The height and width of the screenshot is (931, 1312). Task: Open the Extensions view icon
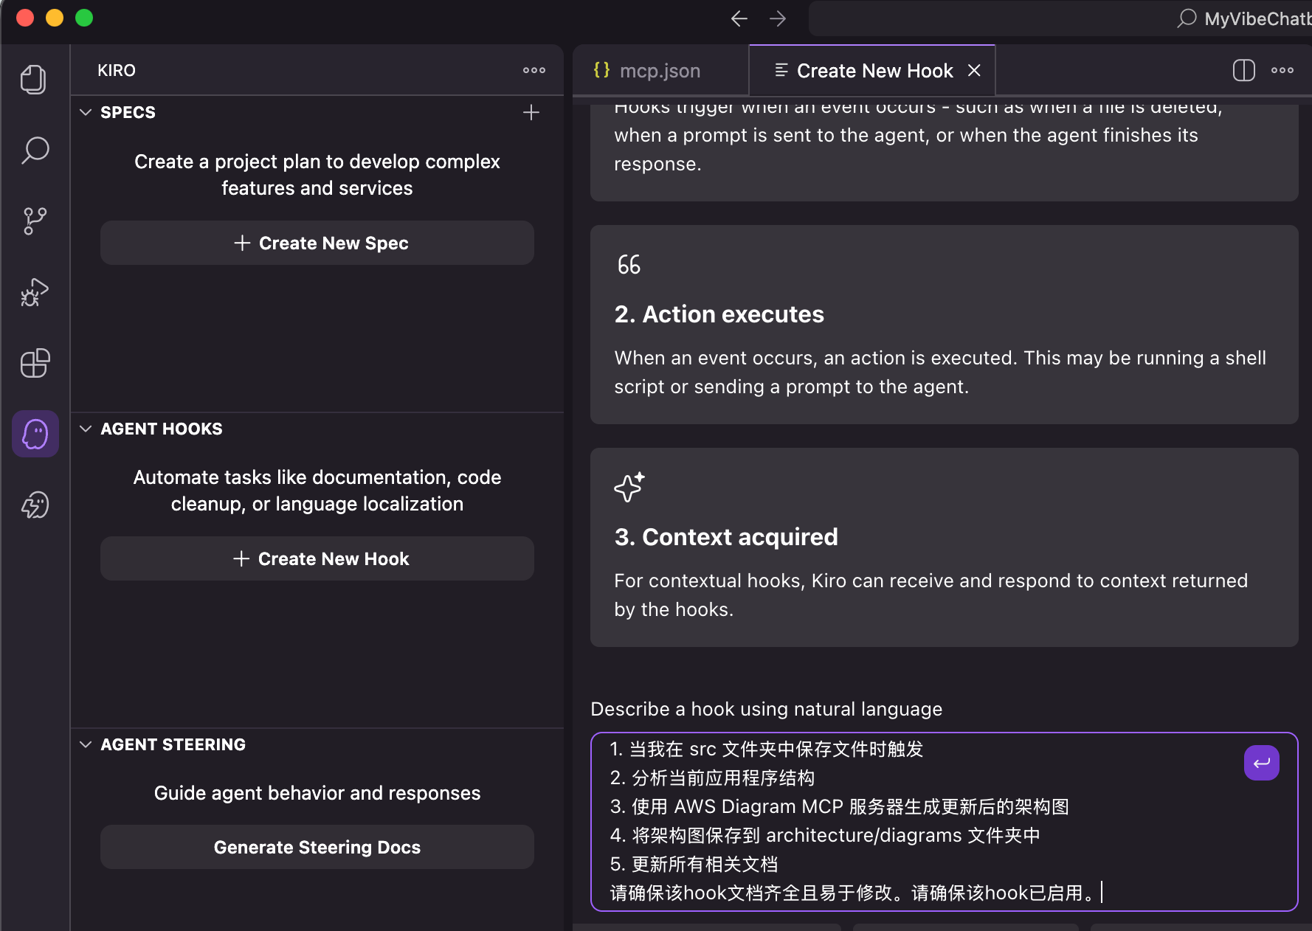(x=35, y=363)
